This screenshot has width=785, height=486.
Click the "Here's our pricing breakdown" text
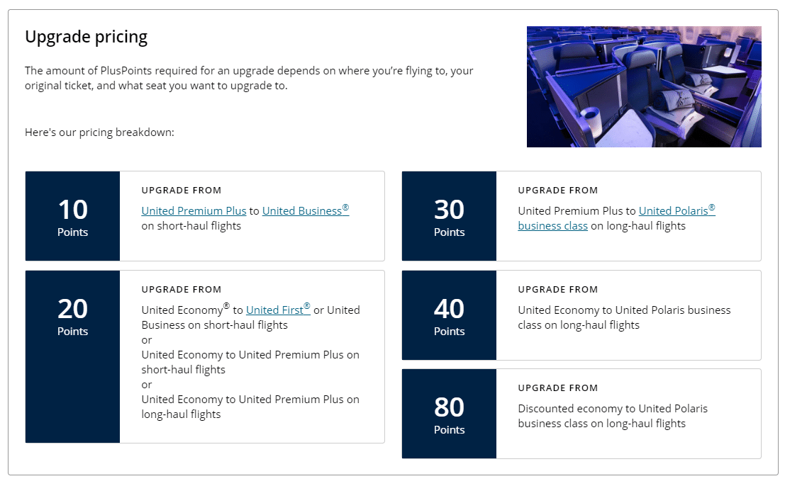pos(99,132)
